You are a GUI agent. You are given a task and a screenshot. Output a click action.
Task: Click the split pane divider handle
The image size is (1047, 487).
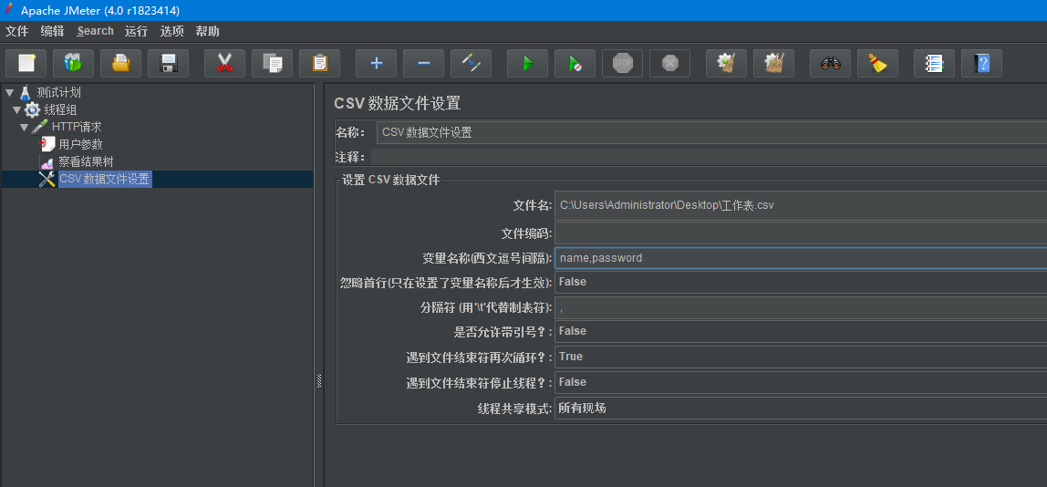click(319, 381)
